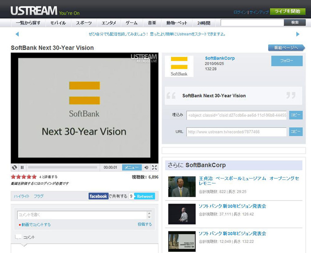311x253 pixels.
Task: Open the 音楽 category
Action: point(152,23)
